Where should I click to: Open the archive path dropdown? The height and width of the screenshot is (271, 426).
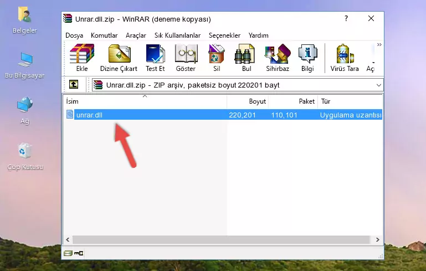point(379,85)
